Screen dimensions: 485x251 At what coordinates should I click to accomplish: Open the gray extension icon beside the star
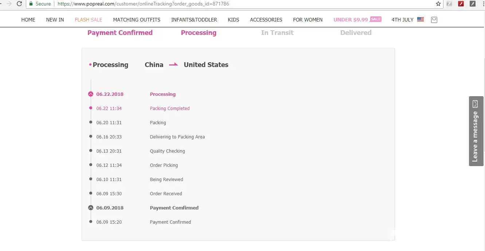point(449,4)
